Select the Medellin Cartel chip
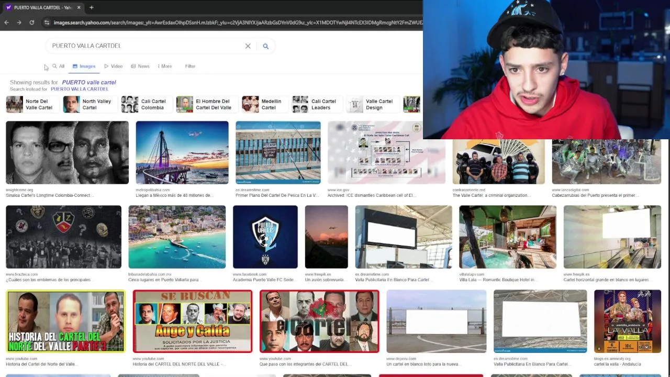This screenshot has height=377, width=670. 264,104
